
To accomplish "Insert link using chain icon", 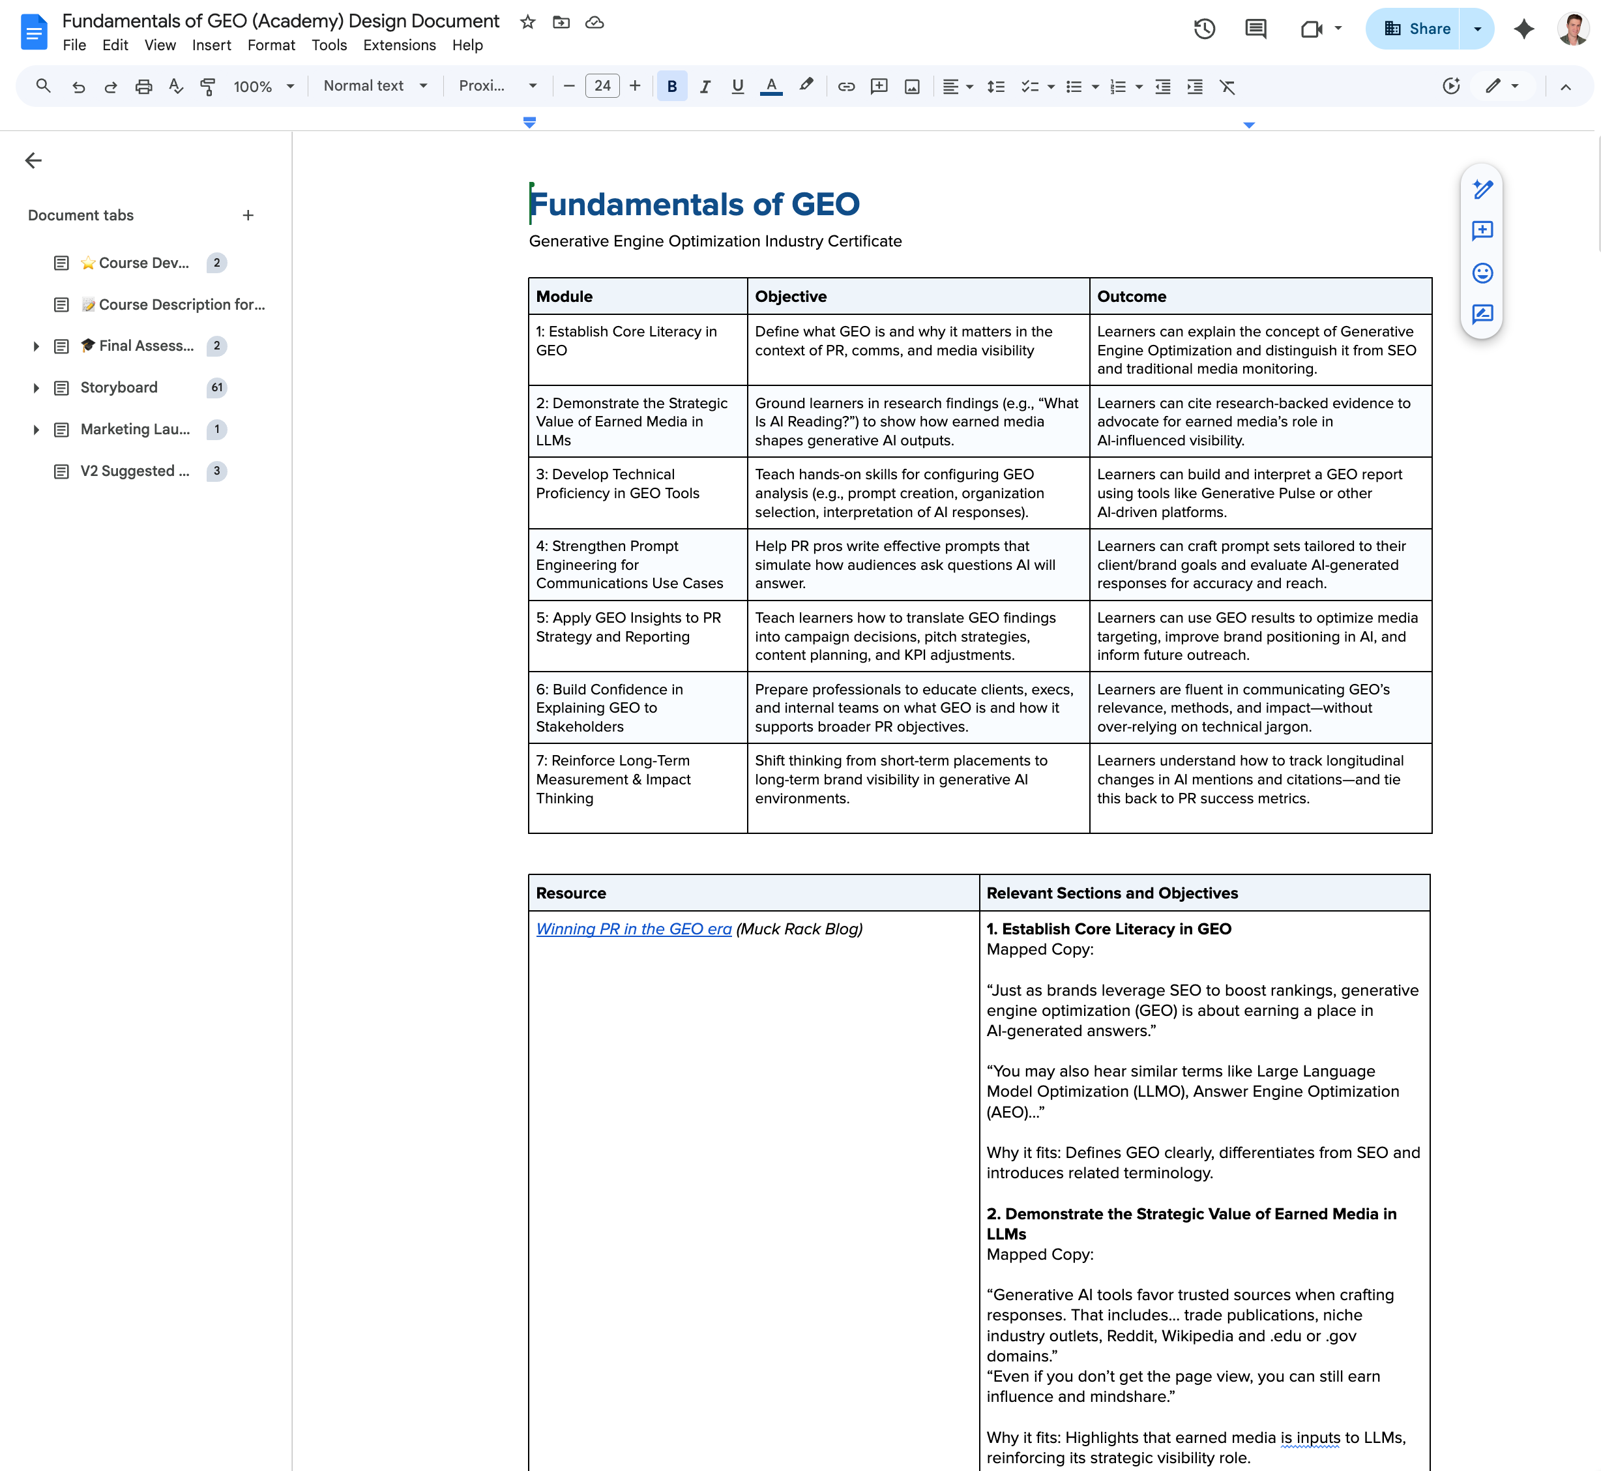I will 846,87.
